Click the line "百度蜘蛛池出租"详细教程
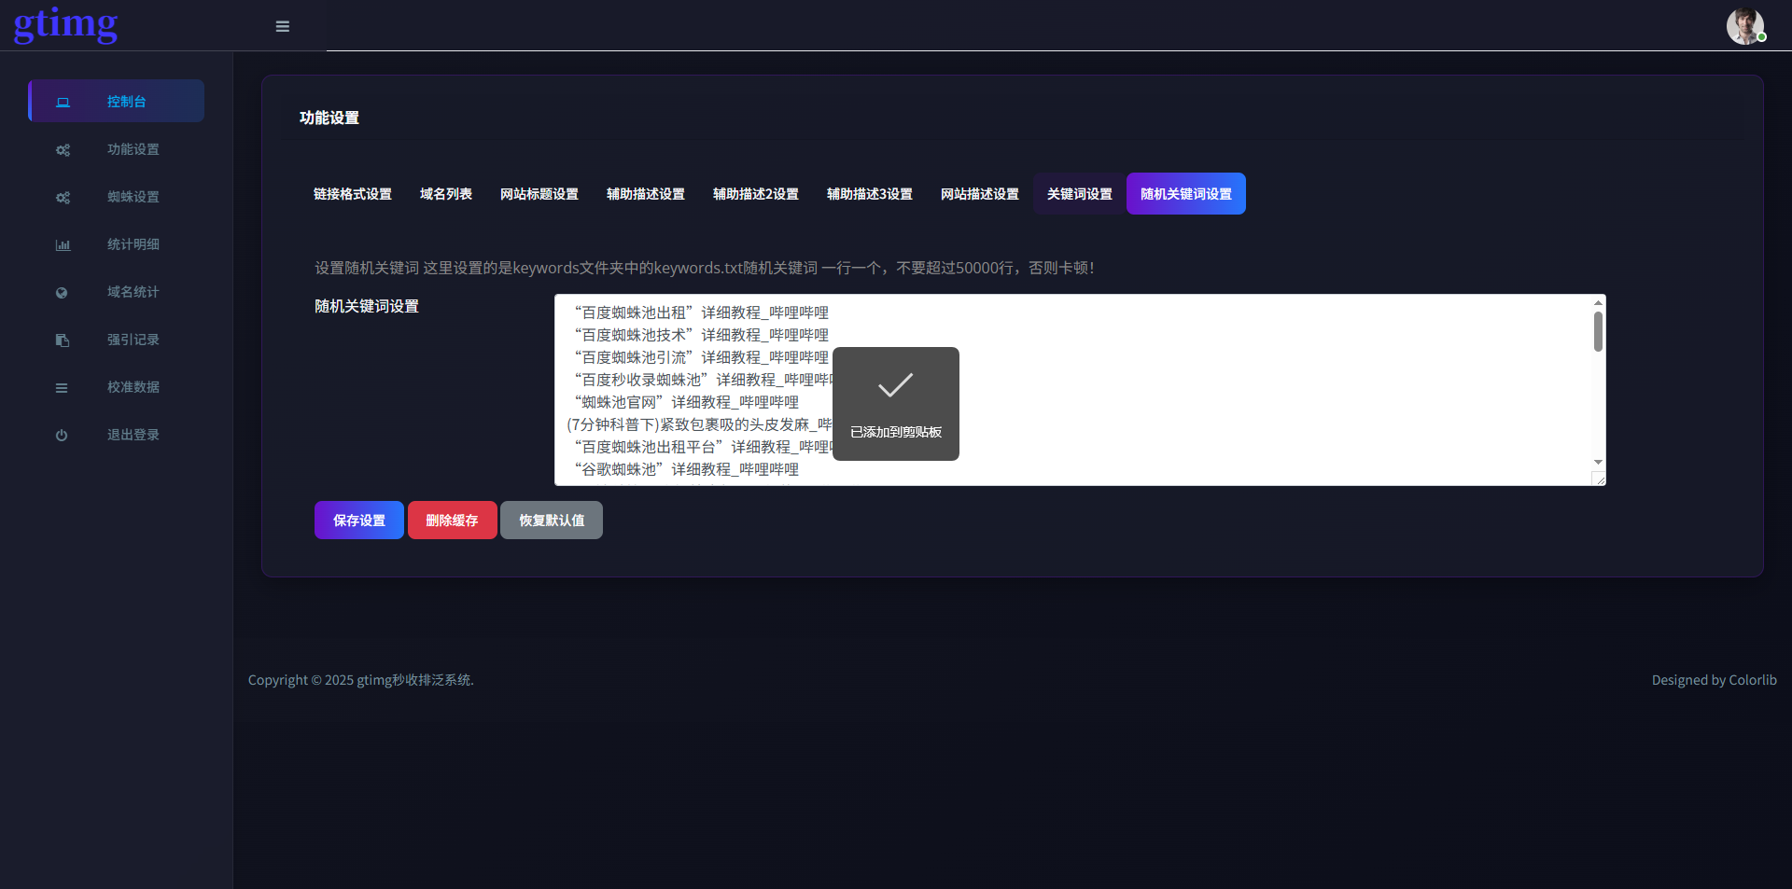 click(x=701, y=313)
